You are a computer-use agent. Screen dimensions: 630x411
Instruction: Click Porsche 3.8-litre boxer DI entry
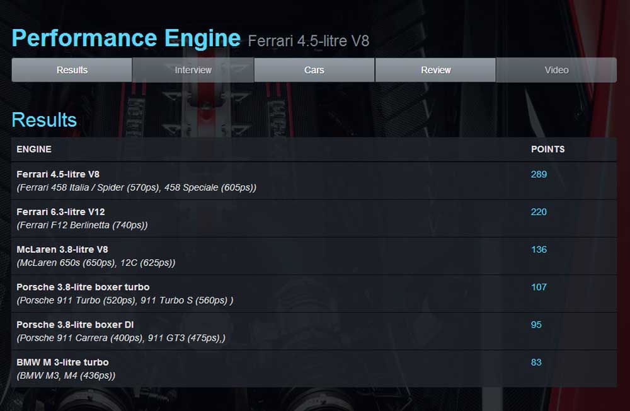tap(75, 325)
